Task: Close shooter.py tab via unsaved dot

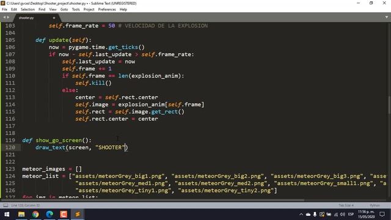Action: pyautogui.click(x=54, y=18)
